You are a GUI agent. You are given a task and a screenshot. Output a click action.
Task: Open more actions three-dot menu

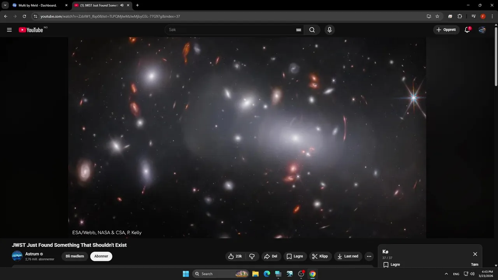pos(369,256)
